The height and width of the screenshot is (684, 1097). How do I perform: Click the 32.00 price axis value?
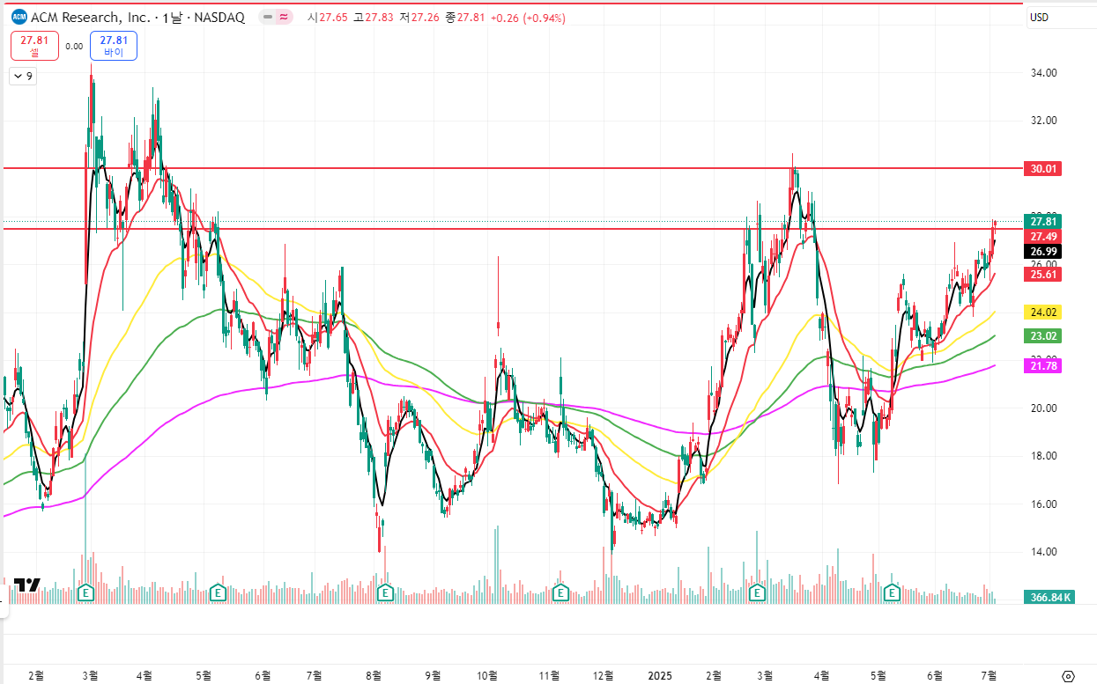tap(1043, 121)
